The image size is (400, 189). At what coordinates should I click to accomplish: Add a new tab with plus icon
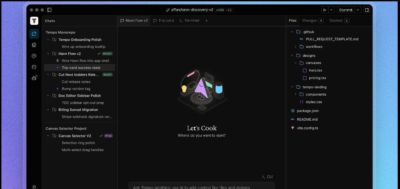(206, 21)
